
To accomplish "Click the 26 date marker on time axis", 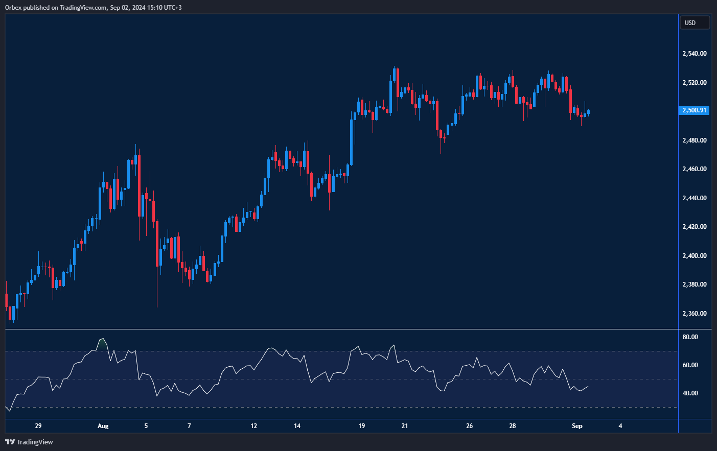I will (x=470, y=426).
